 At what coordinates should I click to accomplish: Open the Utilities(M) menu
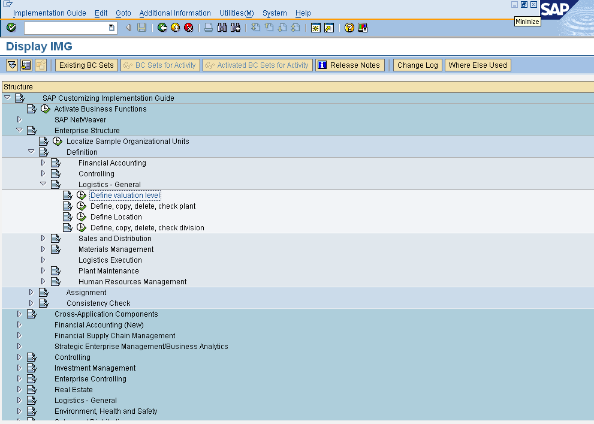[237, 13]
